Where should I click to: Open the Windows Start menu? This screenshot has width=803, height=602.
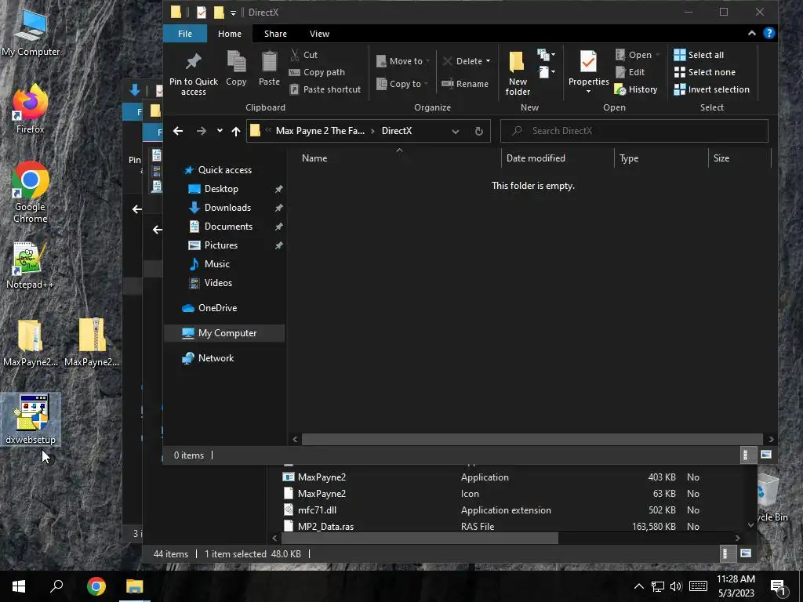[x=19, y=586]
